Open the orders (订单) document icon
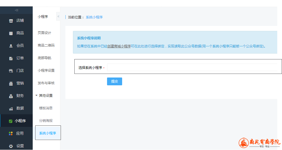 click(11, 58)
